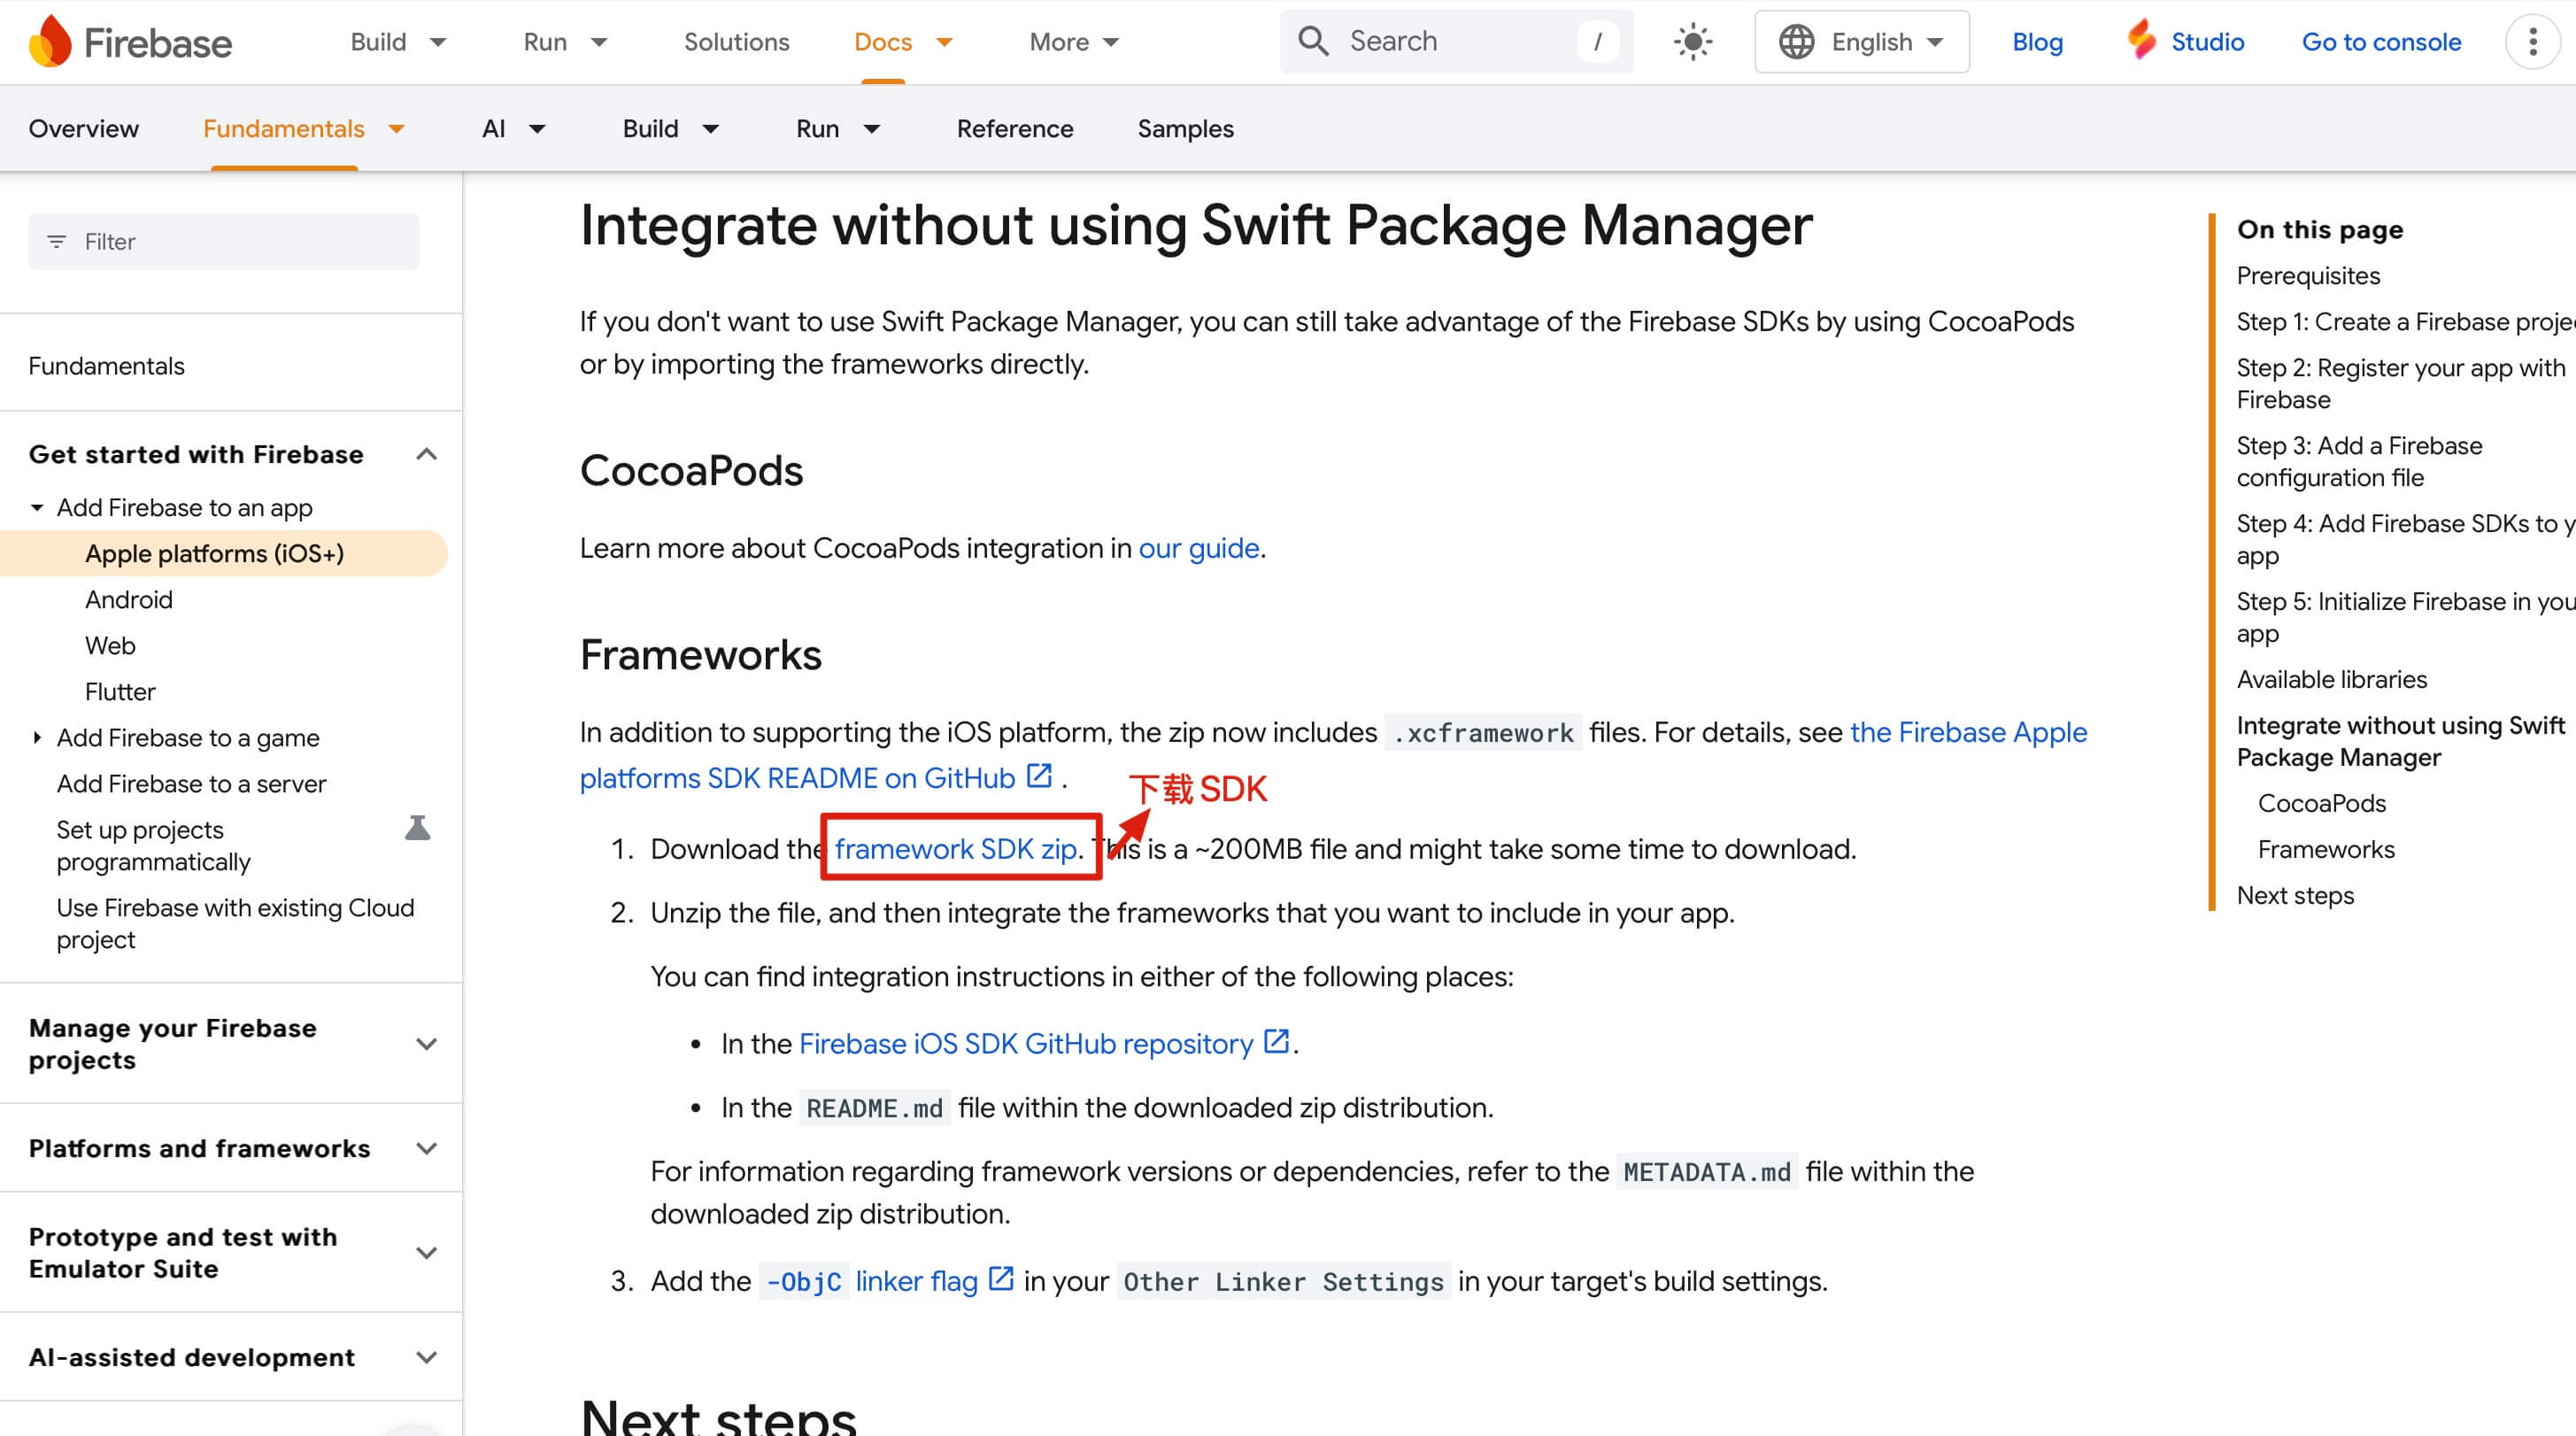Switch to the Overview tab

(x=84, y=129)
